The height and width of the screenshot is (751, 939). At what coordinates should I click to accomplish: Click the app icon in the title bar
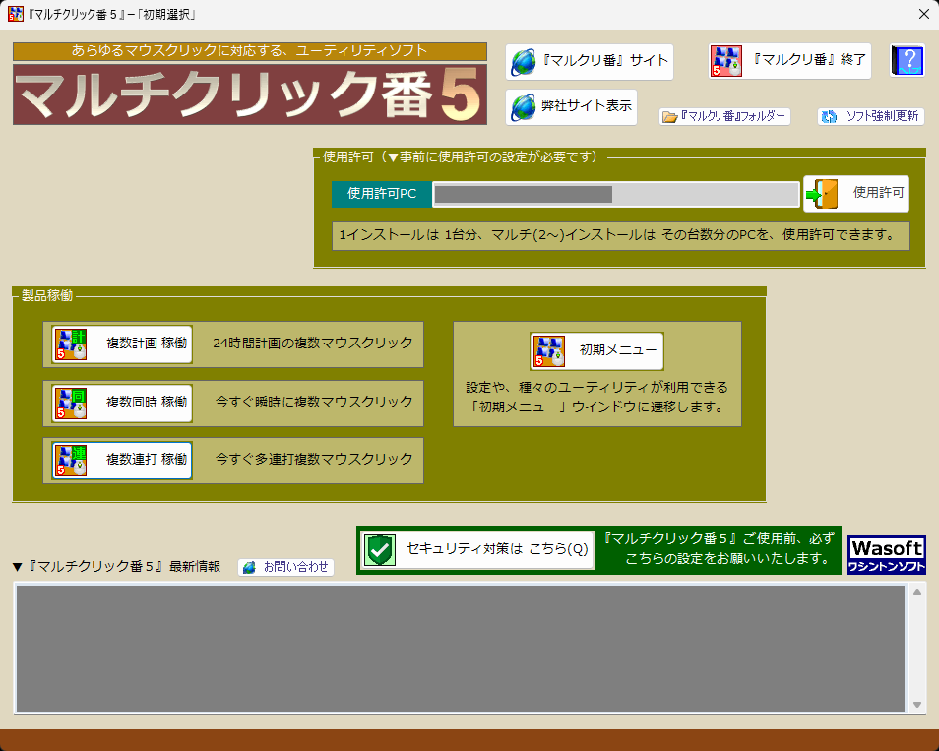(x=16, y=14)
